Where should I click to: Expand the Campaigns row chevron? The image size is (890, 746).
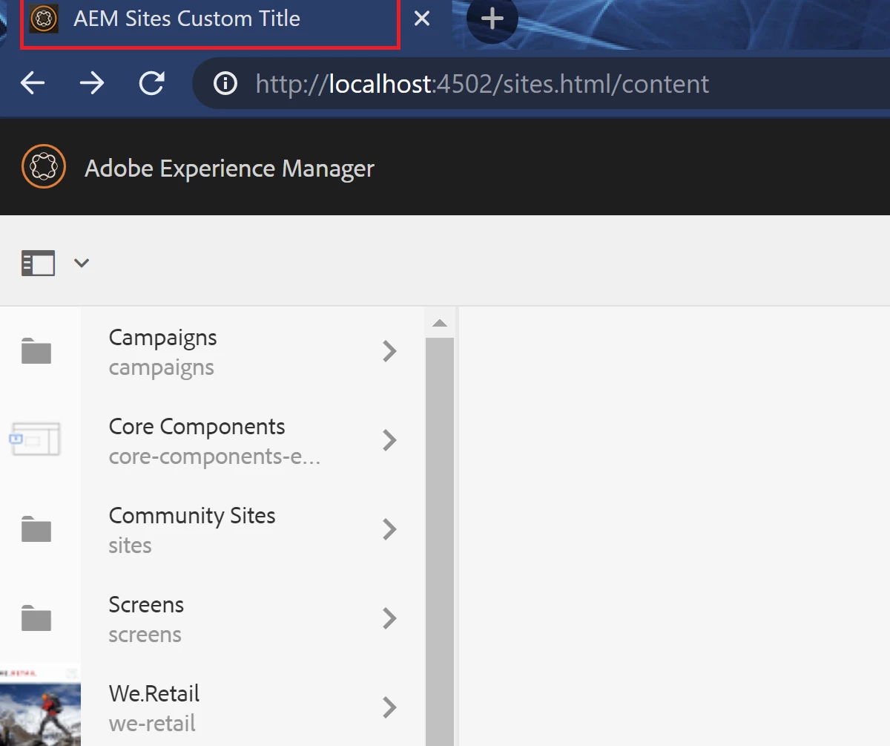tap(389, 351)
